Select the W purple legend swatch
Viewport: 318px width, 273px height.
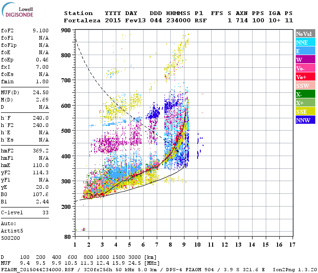click(x=305, y=59)
